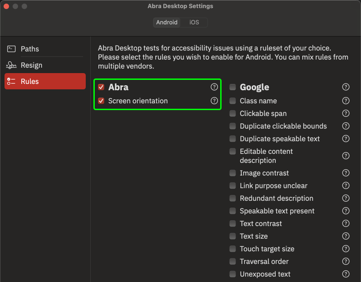Screen dimensions: 361x282
Task: Check the Touch target size rule
Action: coord(232,249)
